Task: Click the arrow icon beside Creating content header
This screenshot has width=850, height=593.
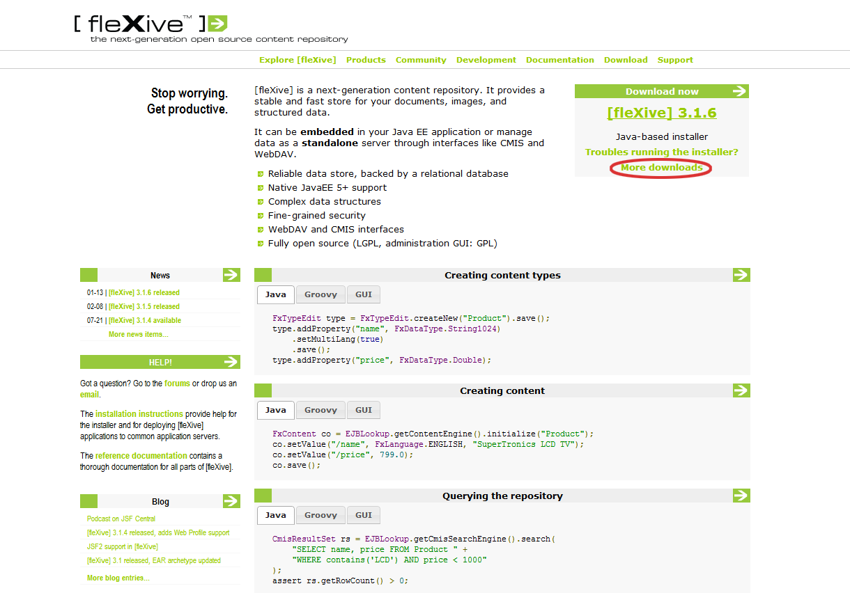Action: [x=741, y=390]
